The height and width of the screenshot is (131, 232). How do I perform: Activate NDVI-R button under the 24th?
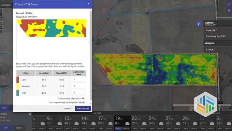[160, 129]
